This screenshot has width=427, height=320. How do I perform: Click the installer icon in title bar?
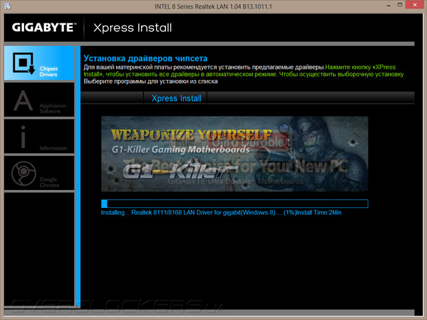[x=7, y=6]
